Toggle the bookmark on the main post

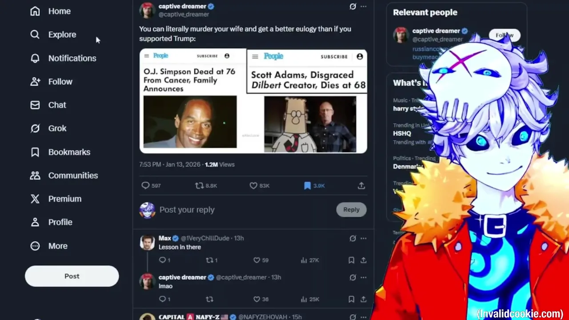click(x=307, y=185)
